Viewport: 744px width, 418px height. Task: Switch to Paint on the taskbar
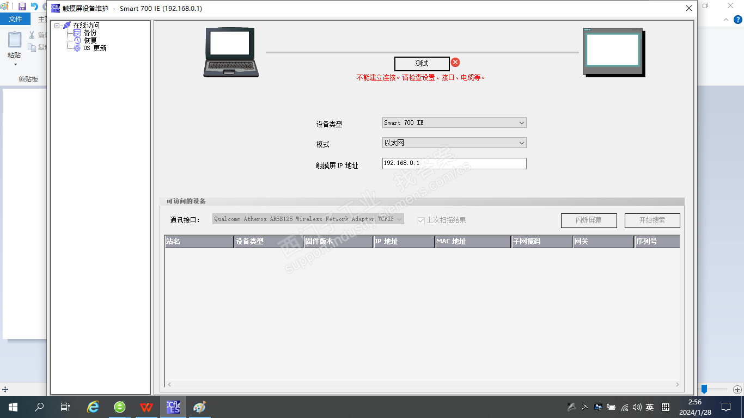point(199,407)
